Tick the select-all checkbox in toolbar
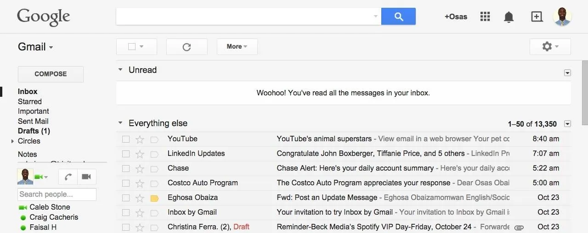The image size is (588, 233). [x=132, y=46]
